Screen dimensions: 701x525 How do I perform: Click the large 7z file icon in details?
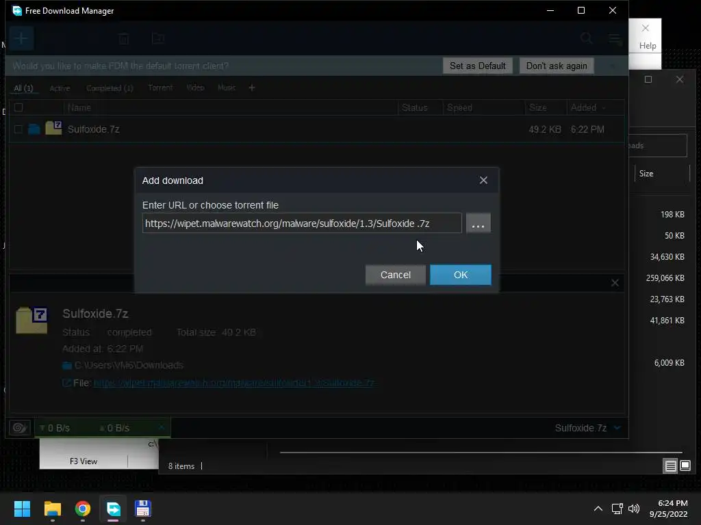click(x=31, y=321)
